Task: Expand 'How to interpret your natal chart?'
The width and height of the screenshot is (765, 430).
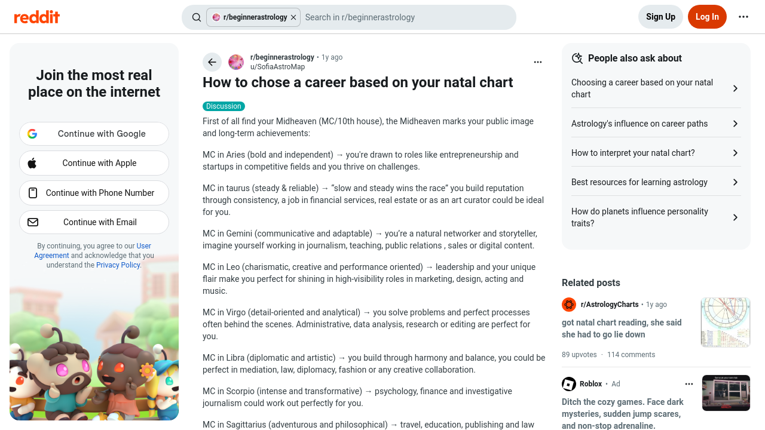Action: pos(656,153)
